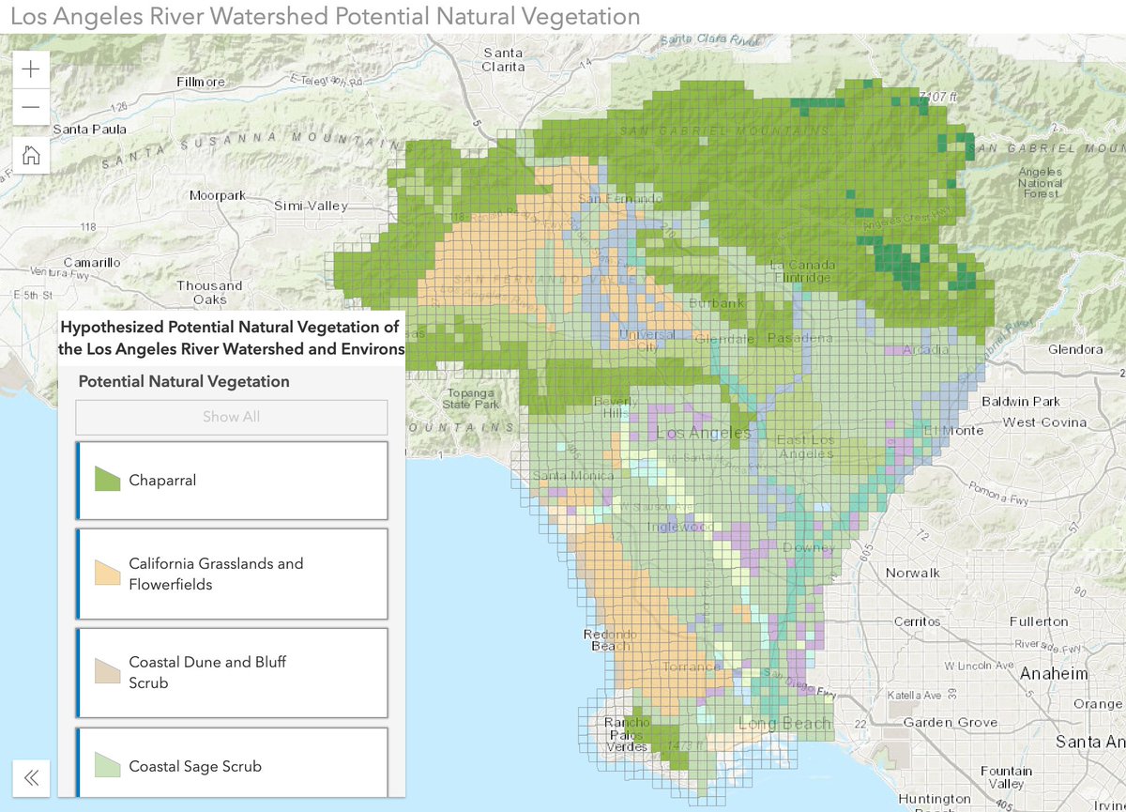1126x812 pixels.
Task: Return map to default home extent
Action: tap(31, 155)
